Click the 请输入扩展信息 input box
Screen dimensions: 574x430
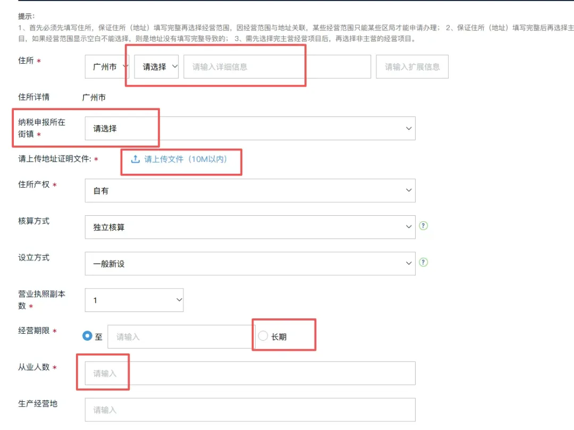click(x=412, y=66)
